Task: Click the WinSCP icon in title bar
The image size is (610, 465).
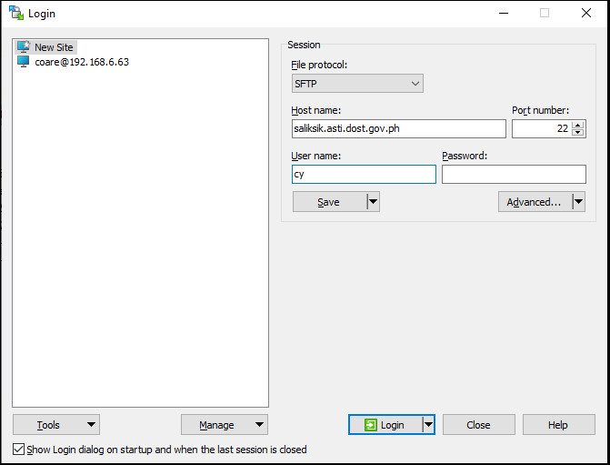Action: pos(15,14)
